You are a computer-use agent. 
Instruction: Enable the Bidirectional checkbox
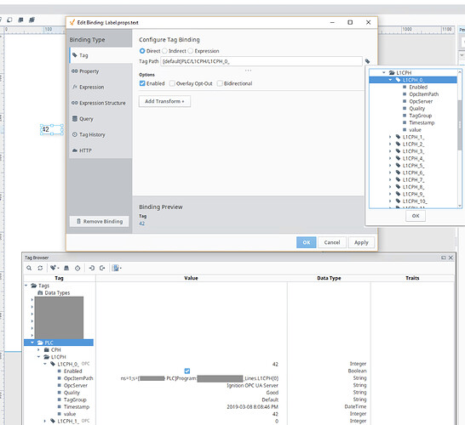220,83
